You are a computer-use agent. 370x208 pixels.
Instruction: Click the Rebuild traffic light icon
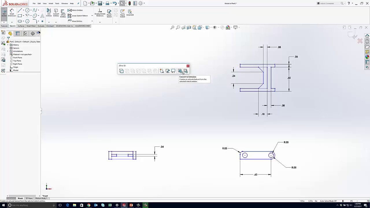[x=129, y=3]
